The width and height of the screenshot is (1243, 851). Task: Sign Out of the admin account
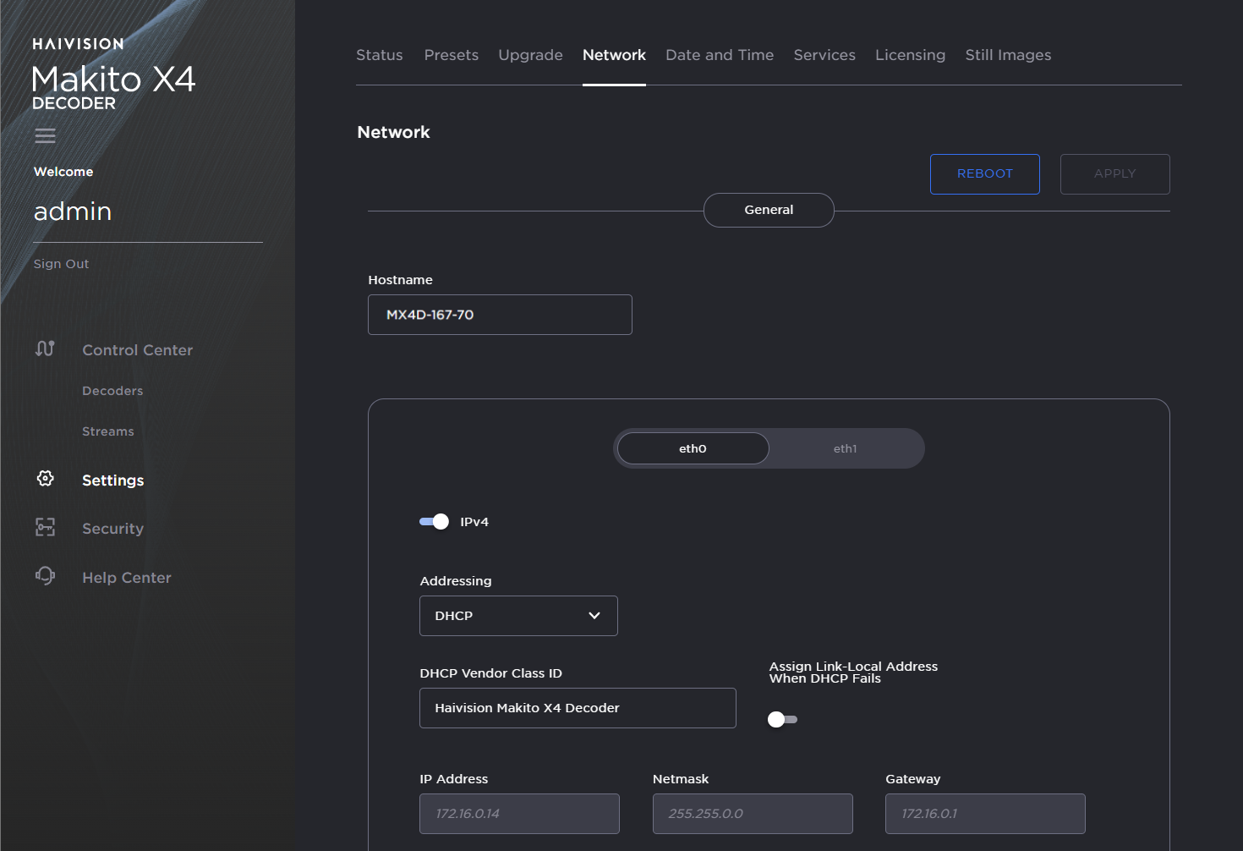(x=60, y=263)
